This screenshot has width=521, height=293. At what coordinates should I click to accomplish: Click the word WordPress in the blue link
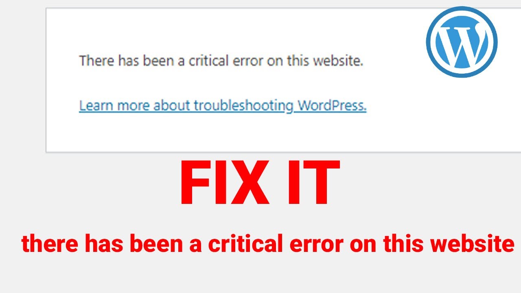(332, 106)
